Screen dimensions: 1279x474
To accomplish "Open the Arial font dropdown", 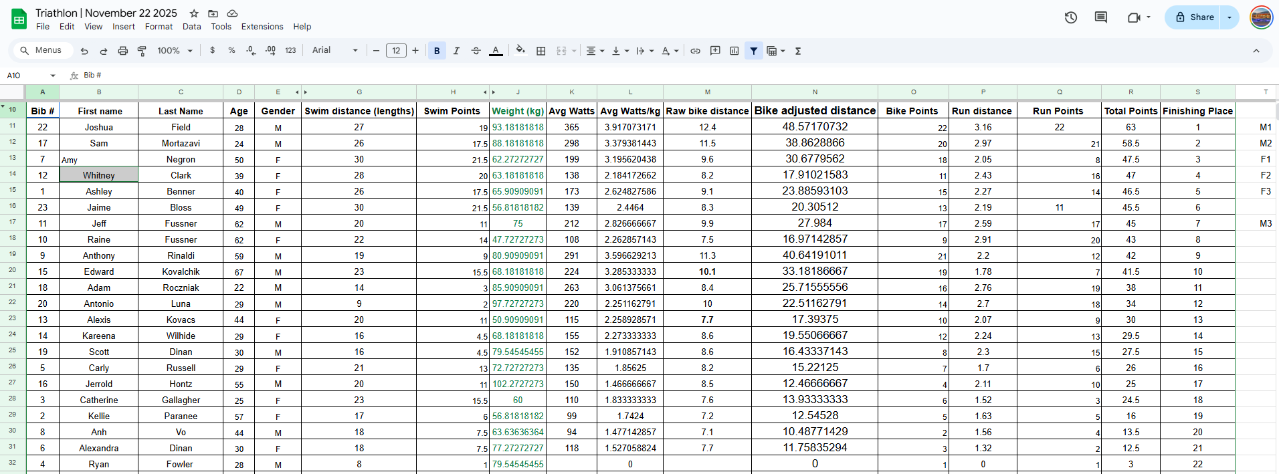I will [334, 50].
